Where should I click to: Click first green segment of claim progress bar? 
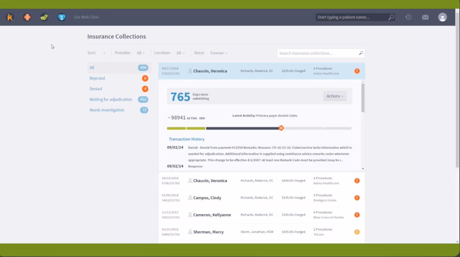[x=176, y=128]
